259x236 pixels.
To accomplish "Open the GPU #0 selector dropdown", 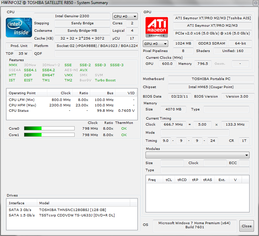I will pos(155,44).
